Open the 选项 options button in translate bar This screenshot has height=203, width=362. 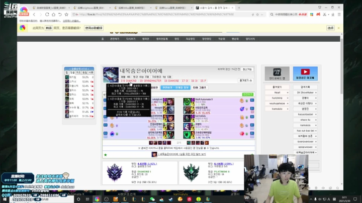tap(331, 28)
